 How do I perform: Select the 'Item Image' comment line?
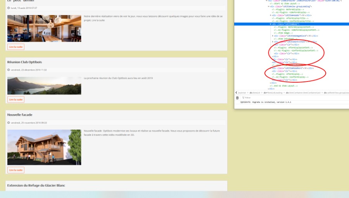tap(283, 33)
